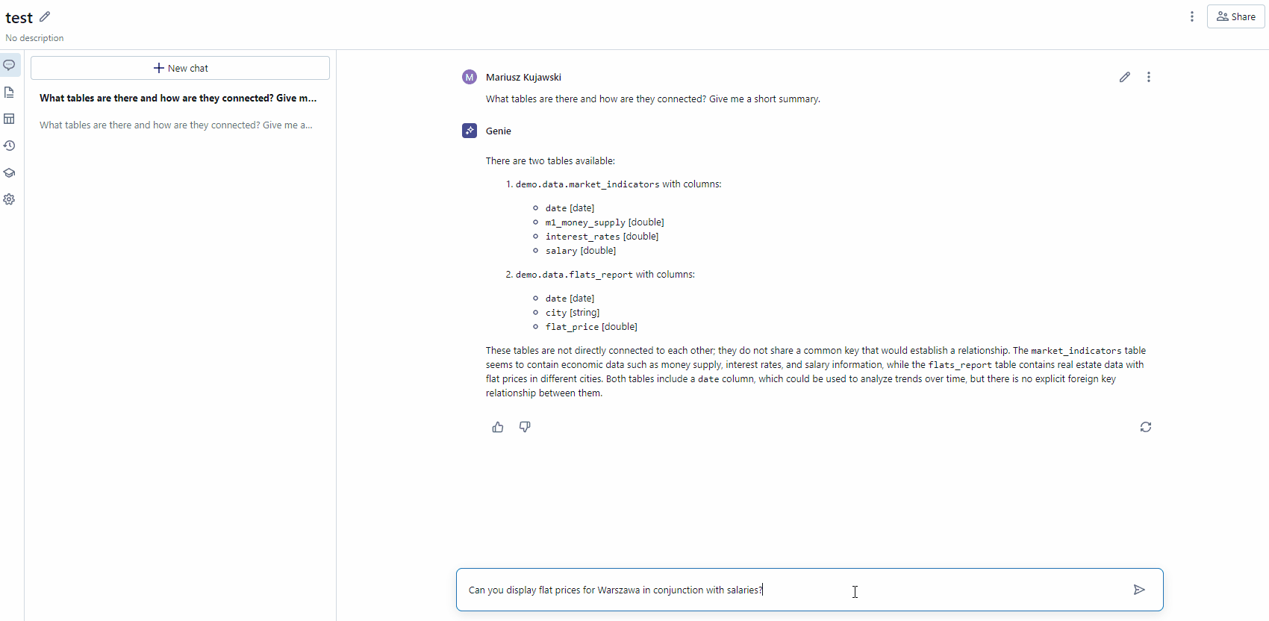The image size is (1269, 621).
Task: Give Genie's response a thumbs down
Action: pyautogui.click(x=525, y=427)
